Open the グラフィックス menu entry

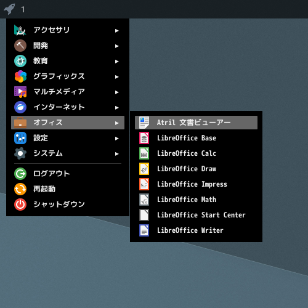[x=68, y=76]
